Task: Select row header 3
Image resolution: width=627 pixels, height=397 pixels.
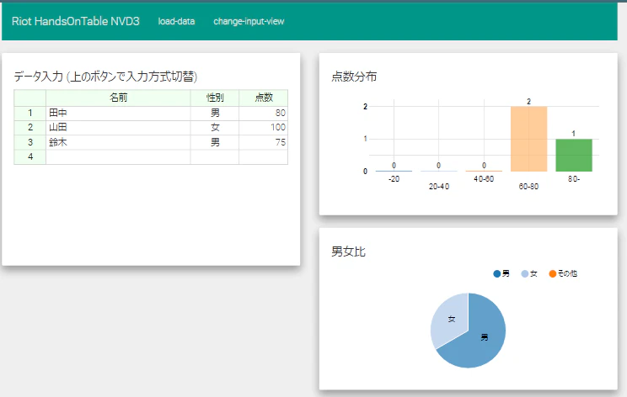Action: (x=30, y=142)
